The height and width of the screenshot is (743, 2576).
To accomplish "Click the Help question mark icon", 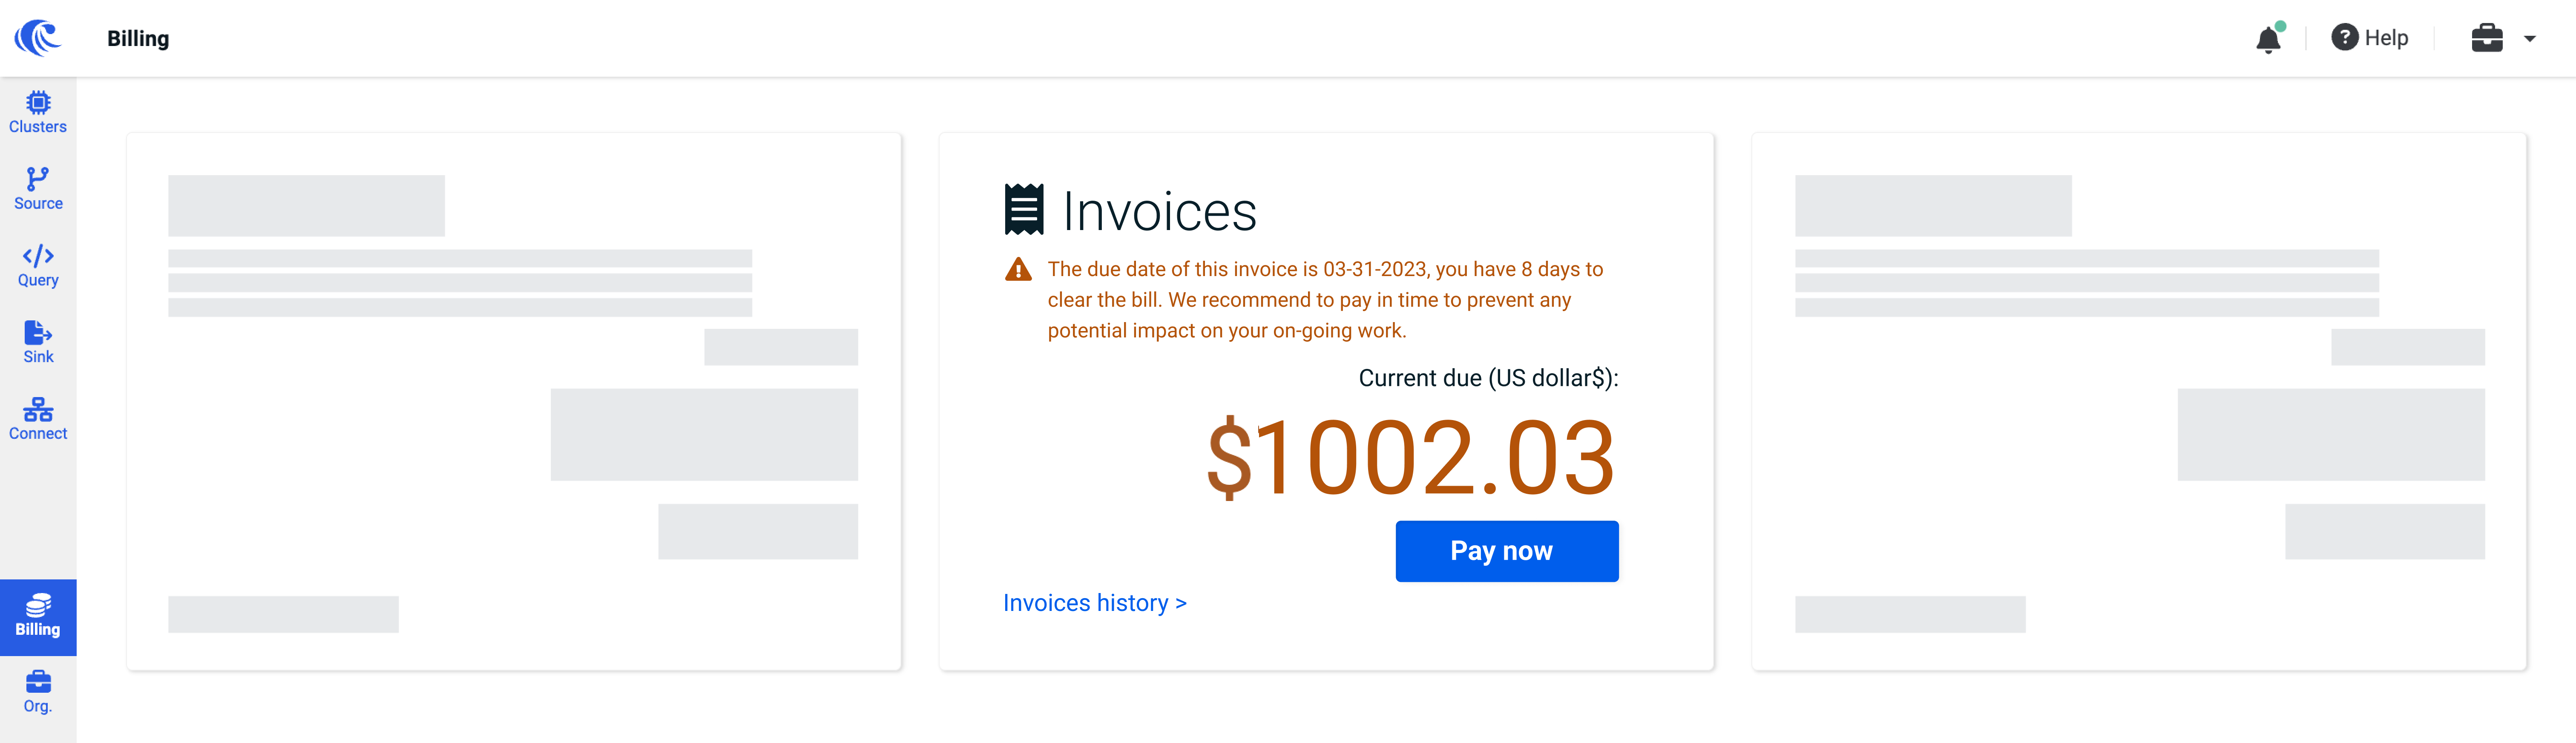I will coord(2344,38).
